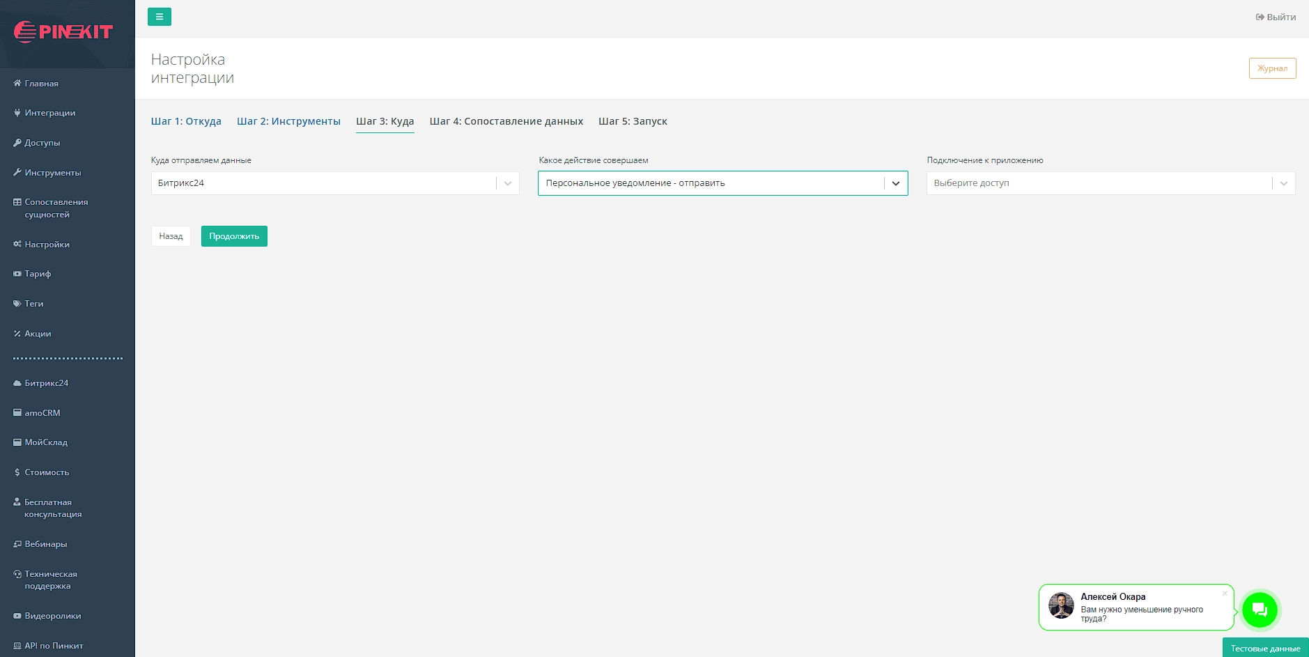Open amoCRM sidebar item
This screenshot has width=1309, height=657.
click(x=42, y=413)
